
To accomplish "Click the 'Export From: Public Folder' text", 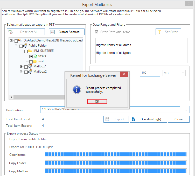I will (28, 139).
